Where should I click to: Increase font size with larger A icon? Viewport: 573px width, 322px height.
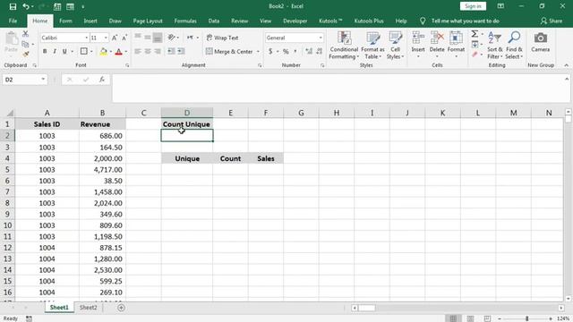coord(115,38)
